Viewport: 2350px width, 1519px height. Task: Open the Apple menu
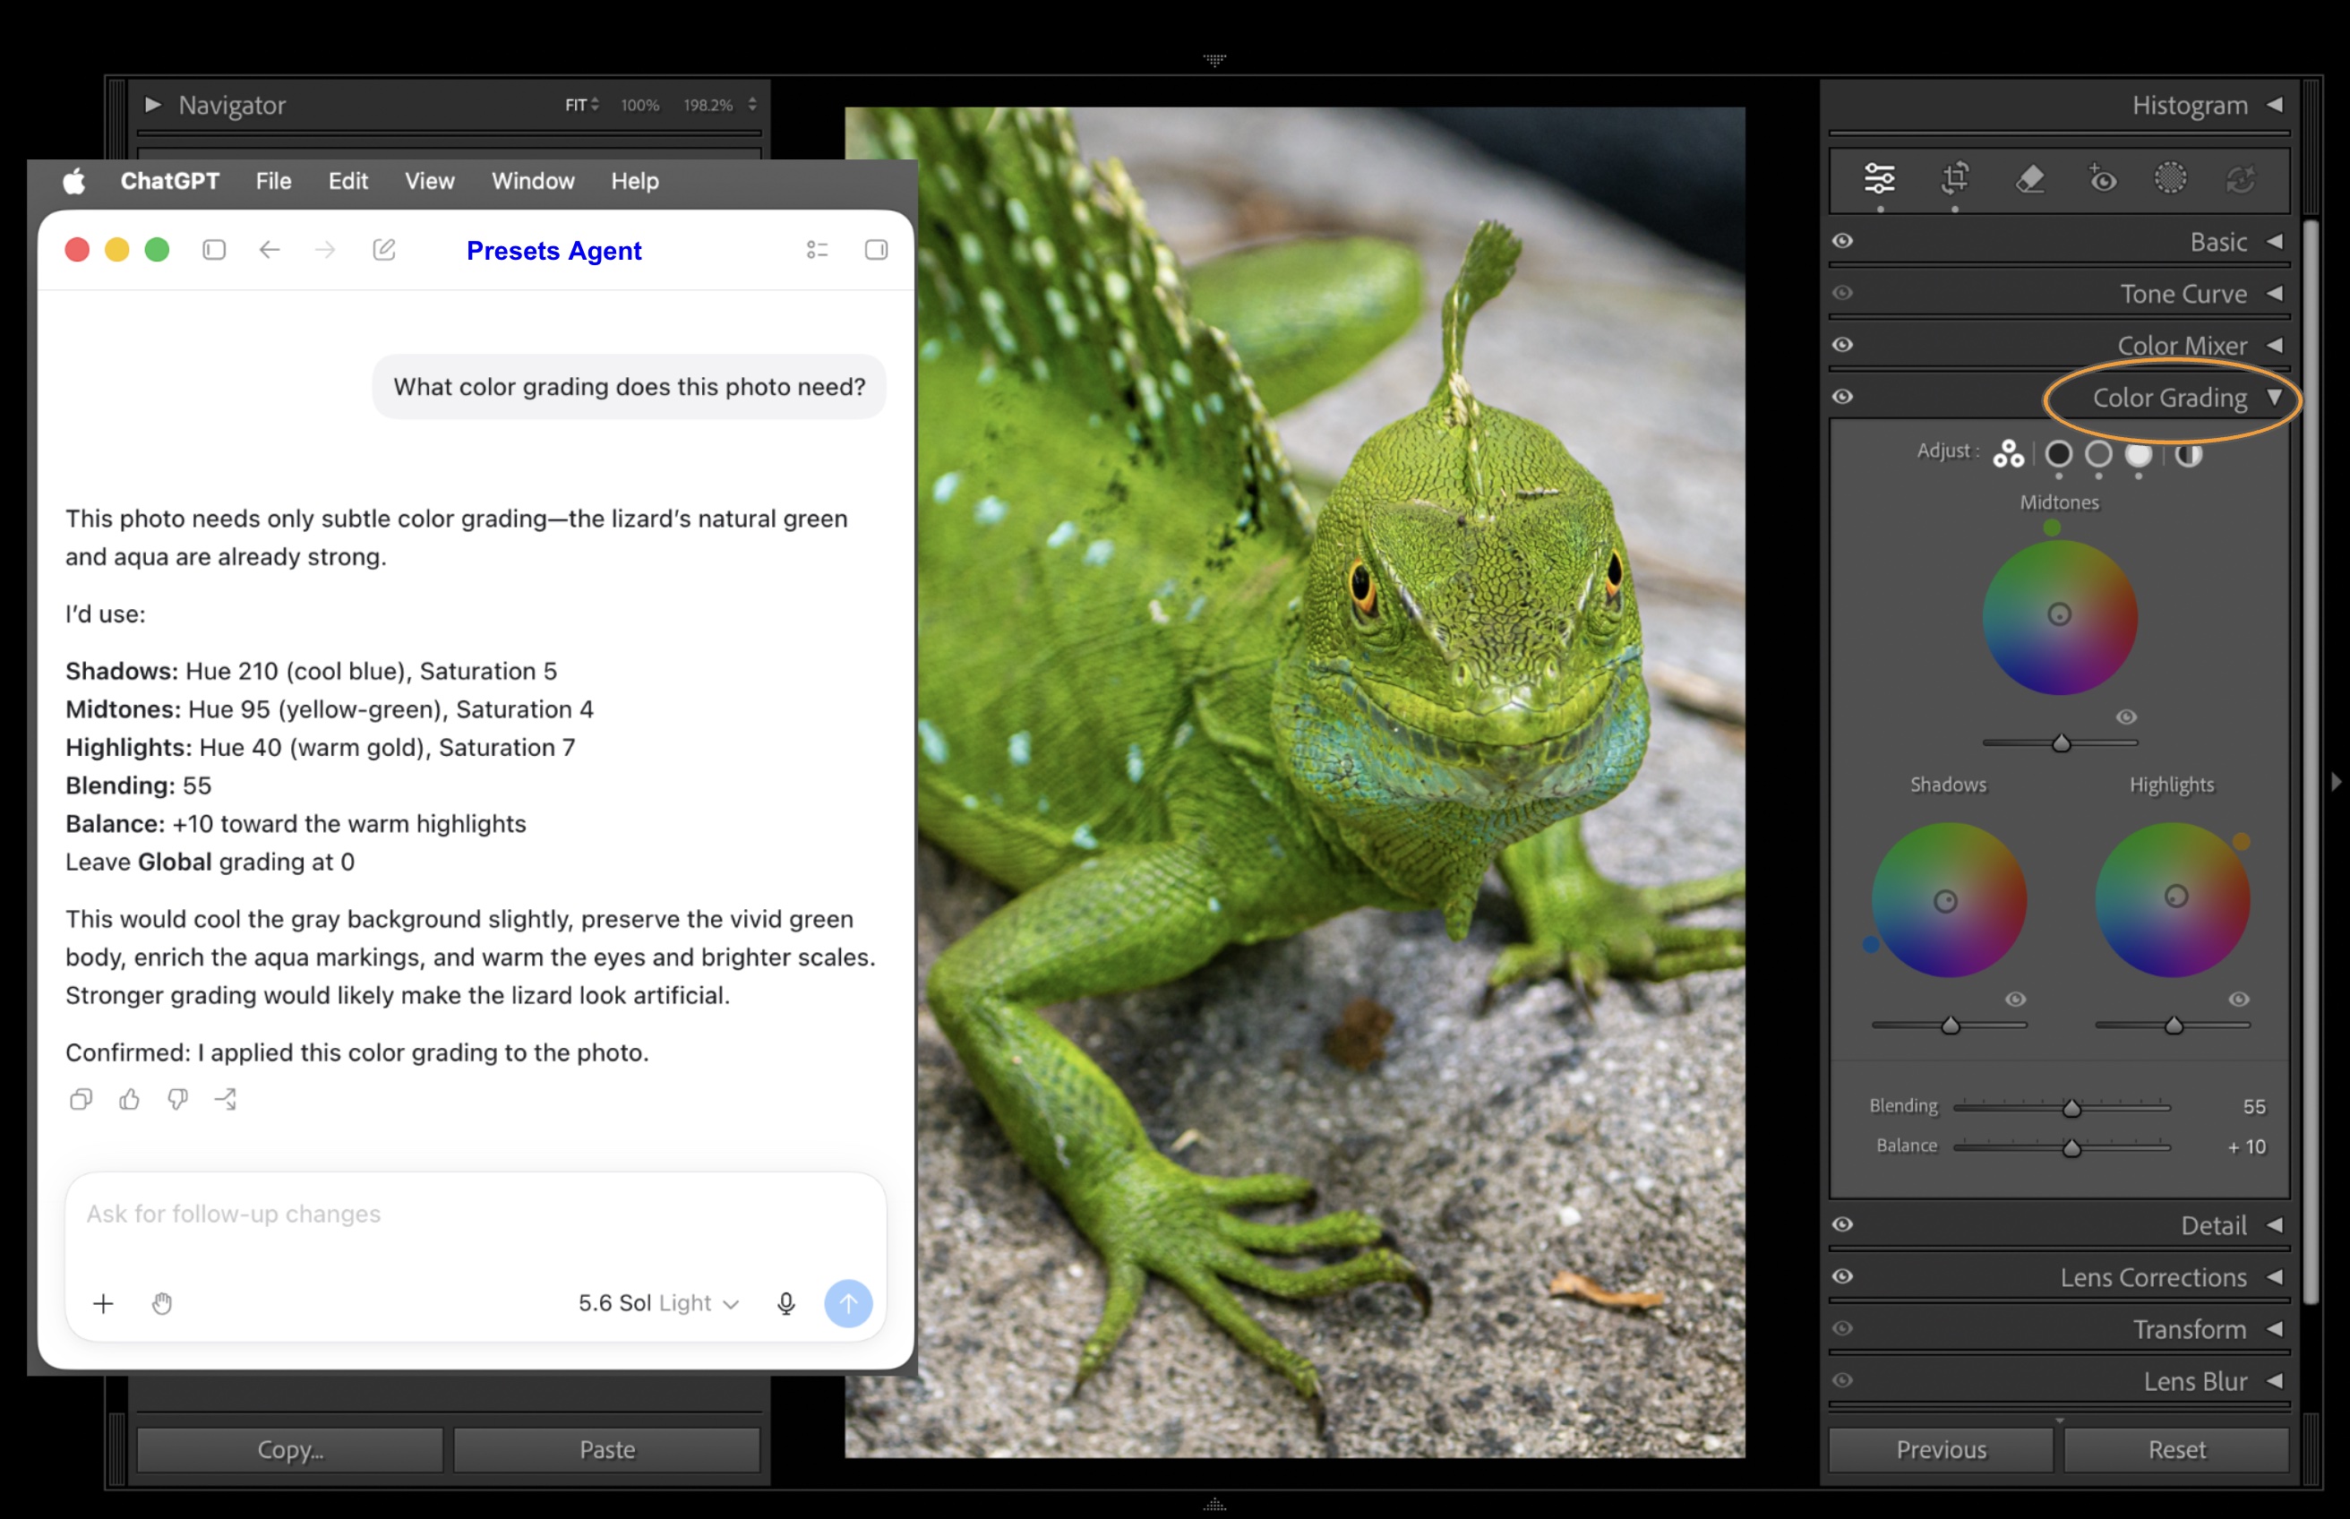[x=74, y=181]
